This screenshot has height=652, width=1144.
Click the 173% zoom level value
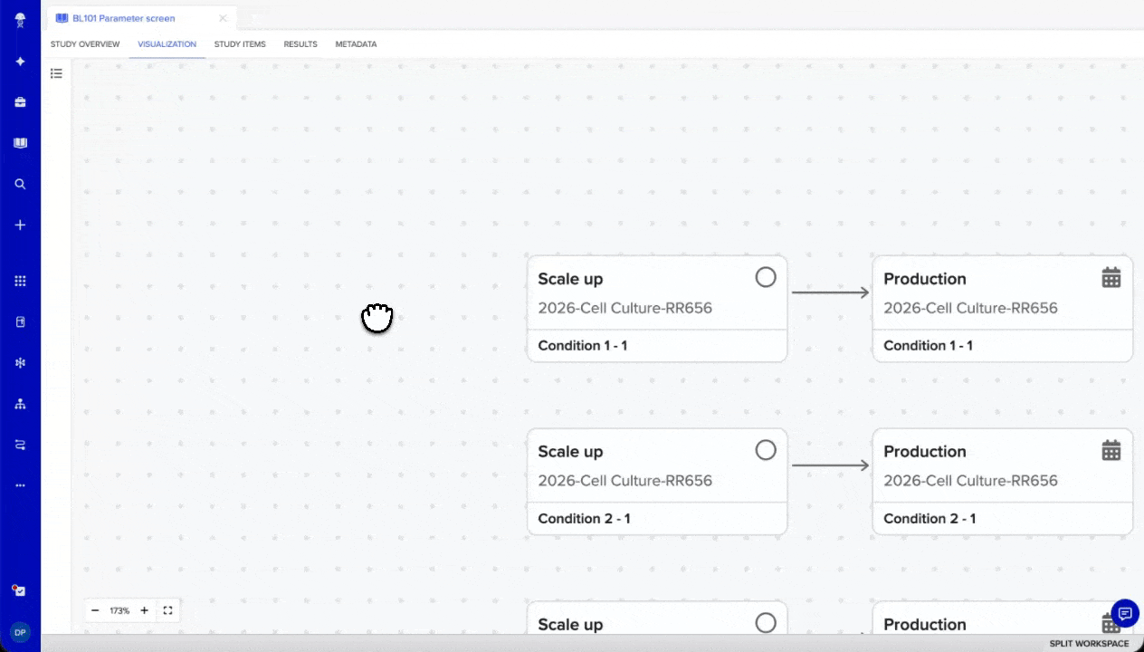coord(119,611)
